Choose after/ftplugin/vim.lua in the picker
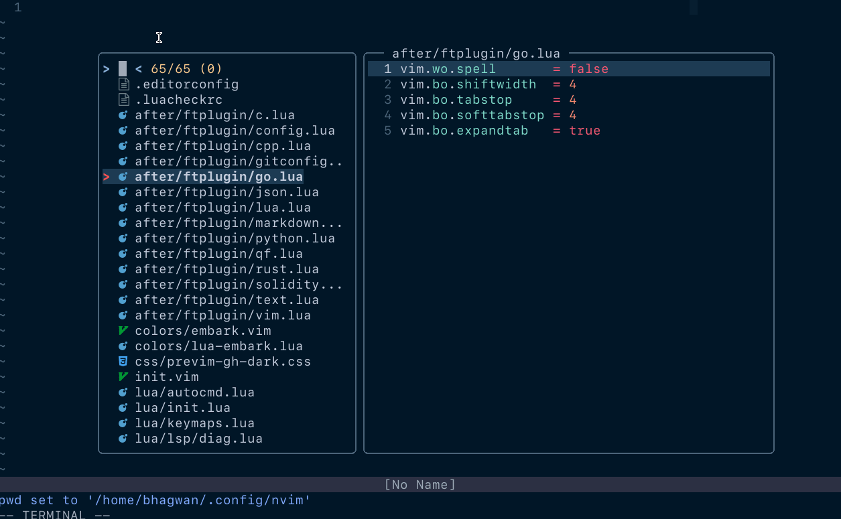Viewport: 841px width, 519px height. click(x=223, y=315)
